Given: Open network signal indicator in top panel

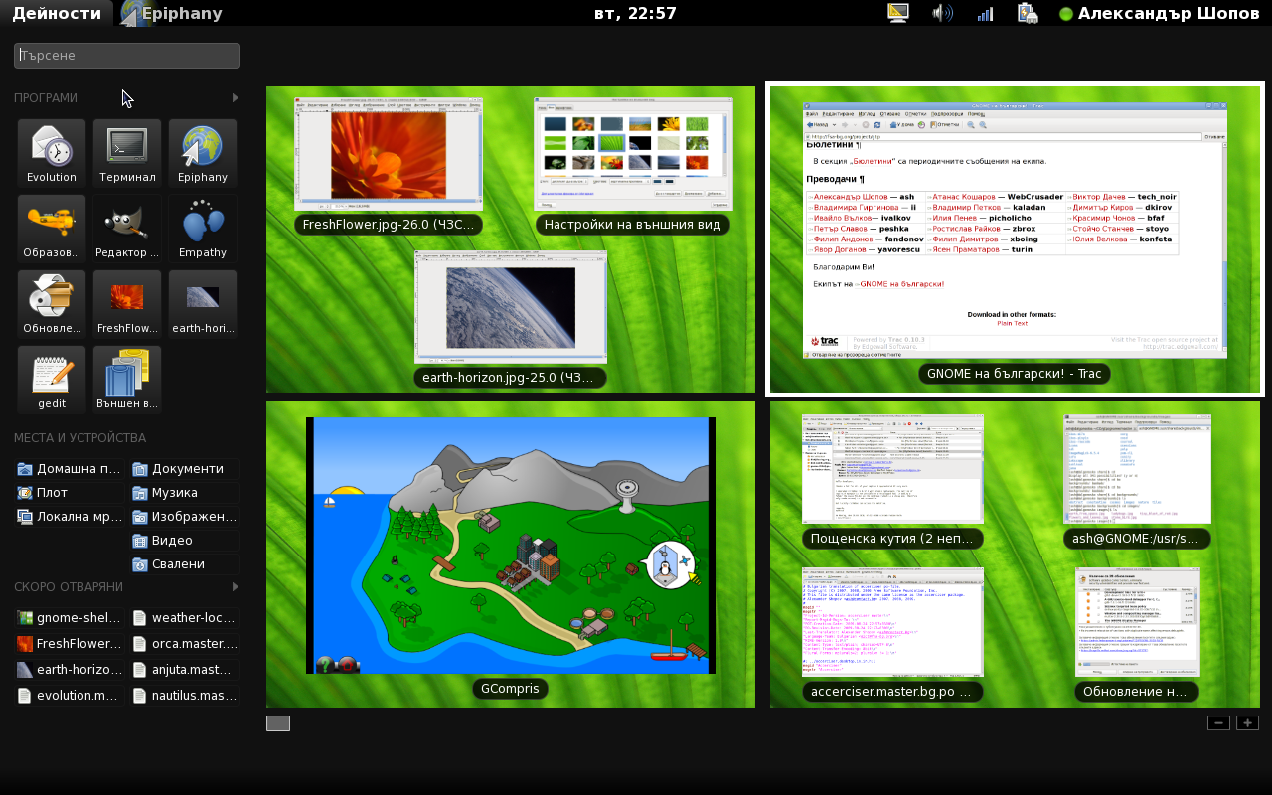Looking at the screenshot, I should (x=985, y=13).
